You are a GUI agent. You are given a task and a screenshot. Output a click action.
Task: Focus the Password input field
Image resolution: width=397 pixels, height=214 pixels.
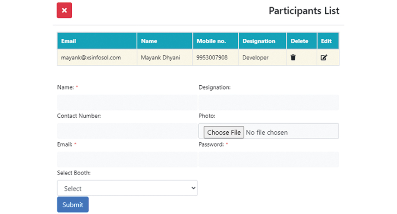[268, 160]
